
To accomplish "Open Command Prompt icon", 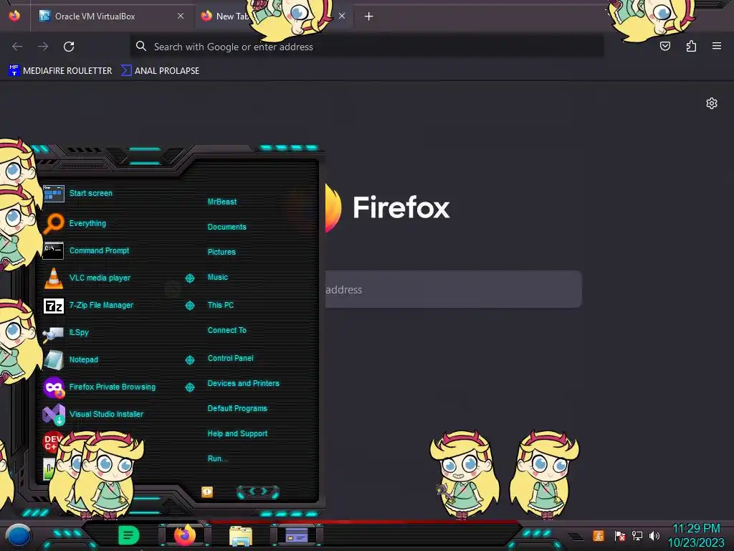I will [53, 250].
